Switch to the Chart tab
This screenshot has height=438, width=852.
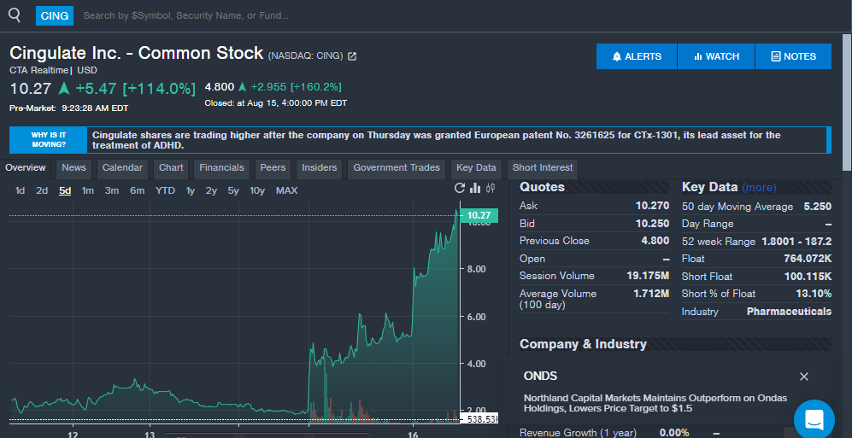click(x=171, y=168)
